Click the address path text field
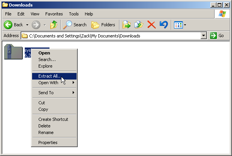 [x=111, y=36]
